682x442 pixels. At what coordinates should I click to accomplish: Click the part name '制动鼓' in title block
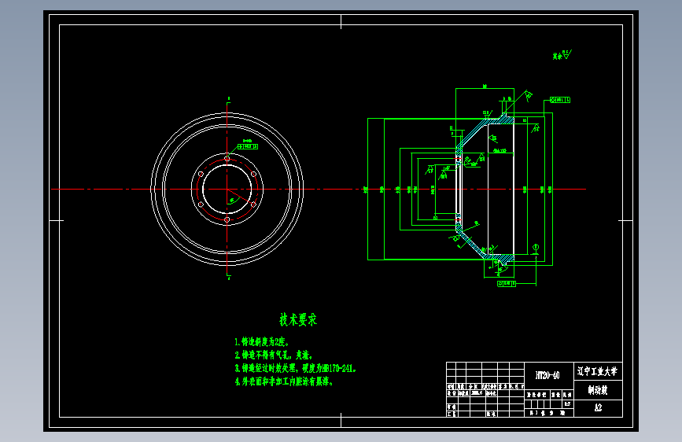(598, 390)
